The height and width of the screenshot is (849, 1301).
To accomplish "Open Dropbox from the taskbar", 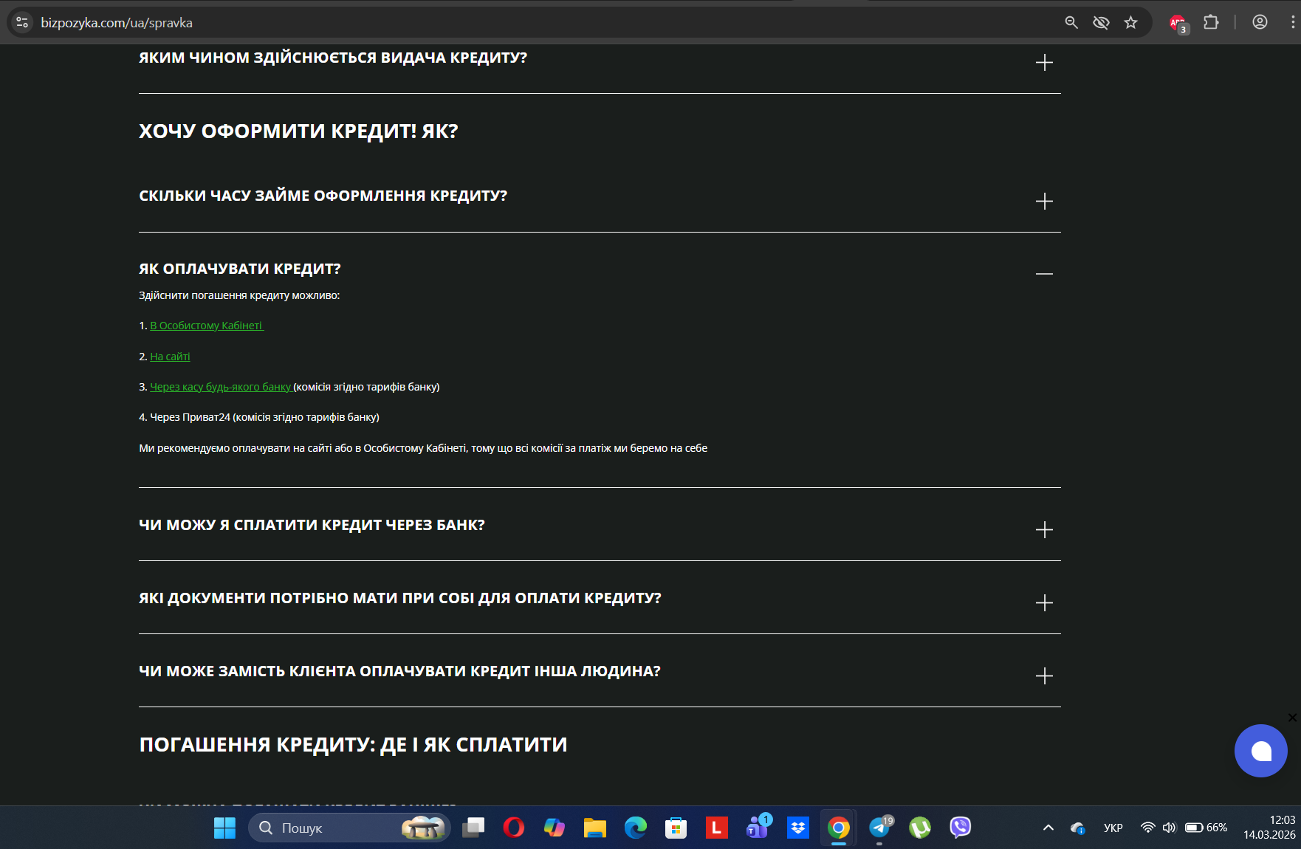I will coord(798,828).
